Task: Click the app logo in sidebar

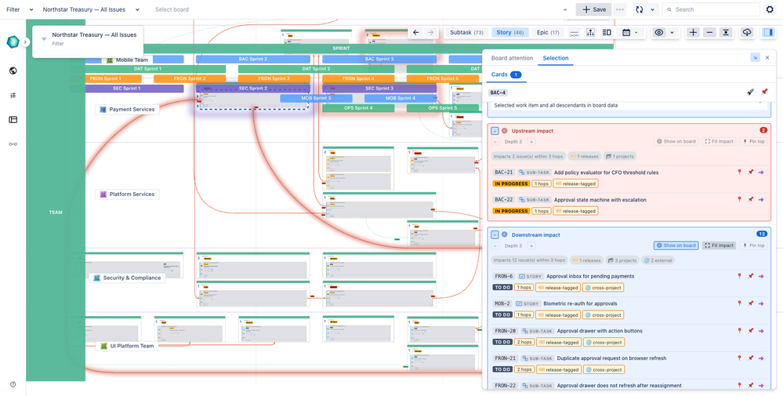Action: (13, 42)
